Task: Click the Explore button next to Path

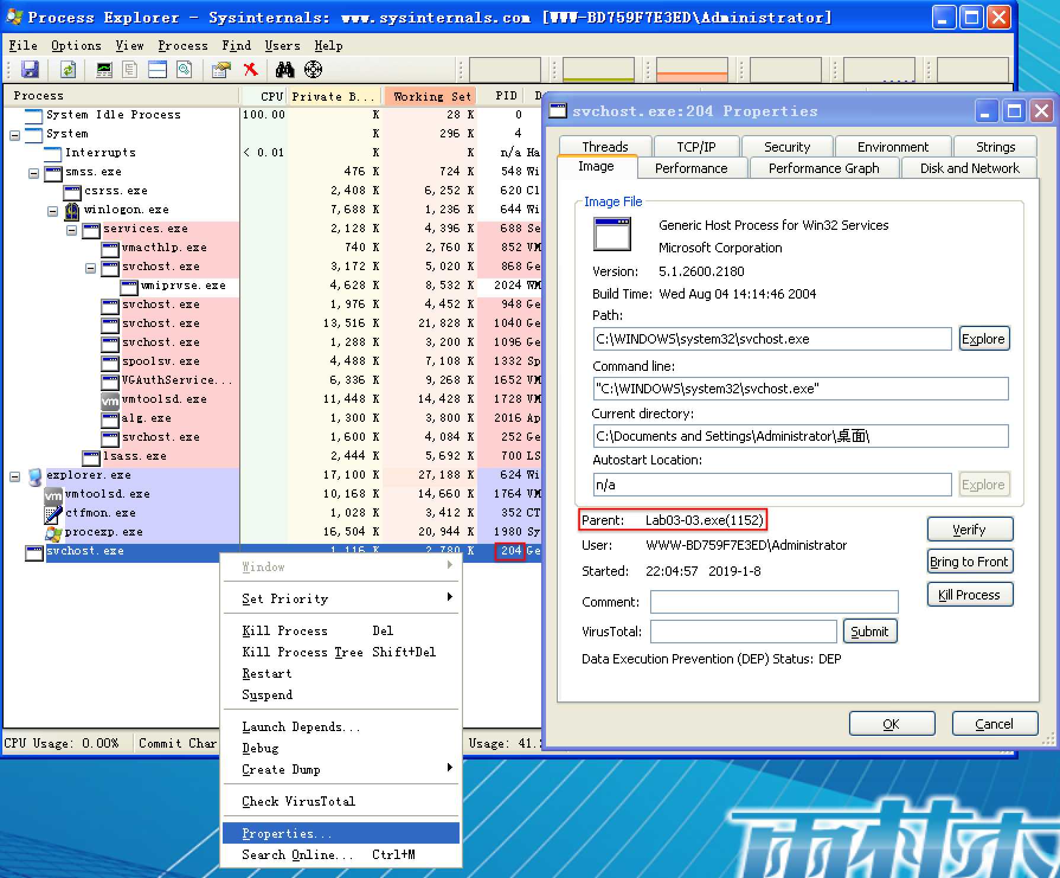Action: [x=984, y=339]
